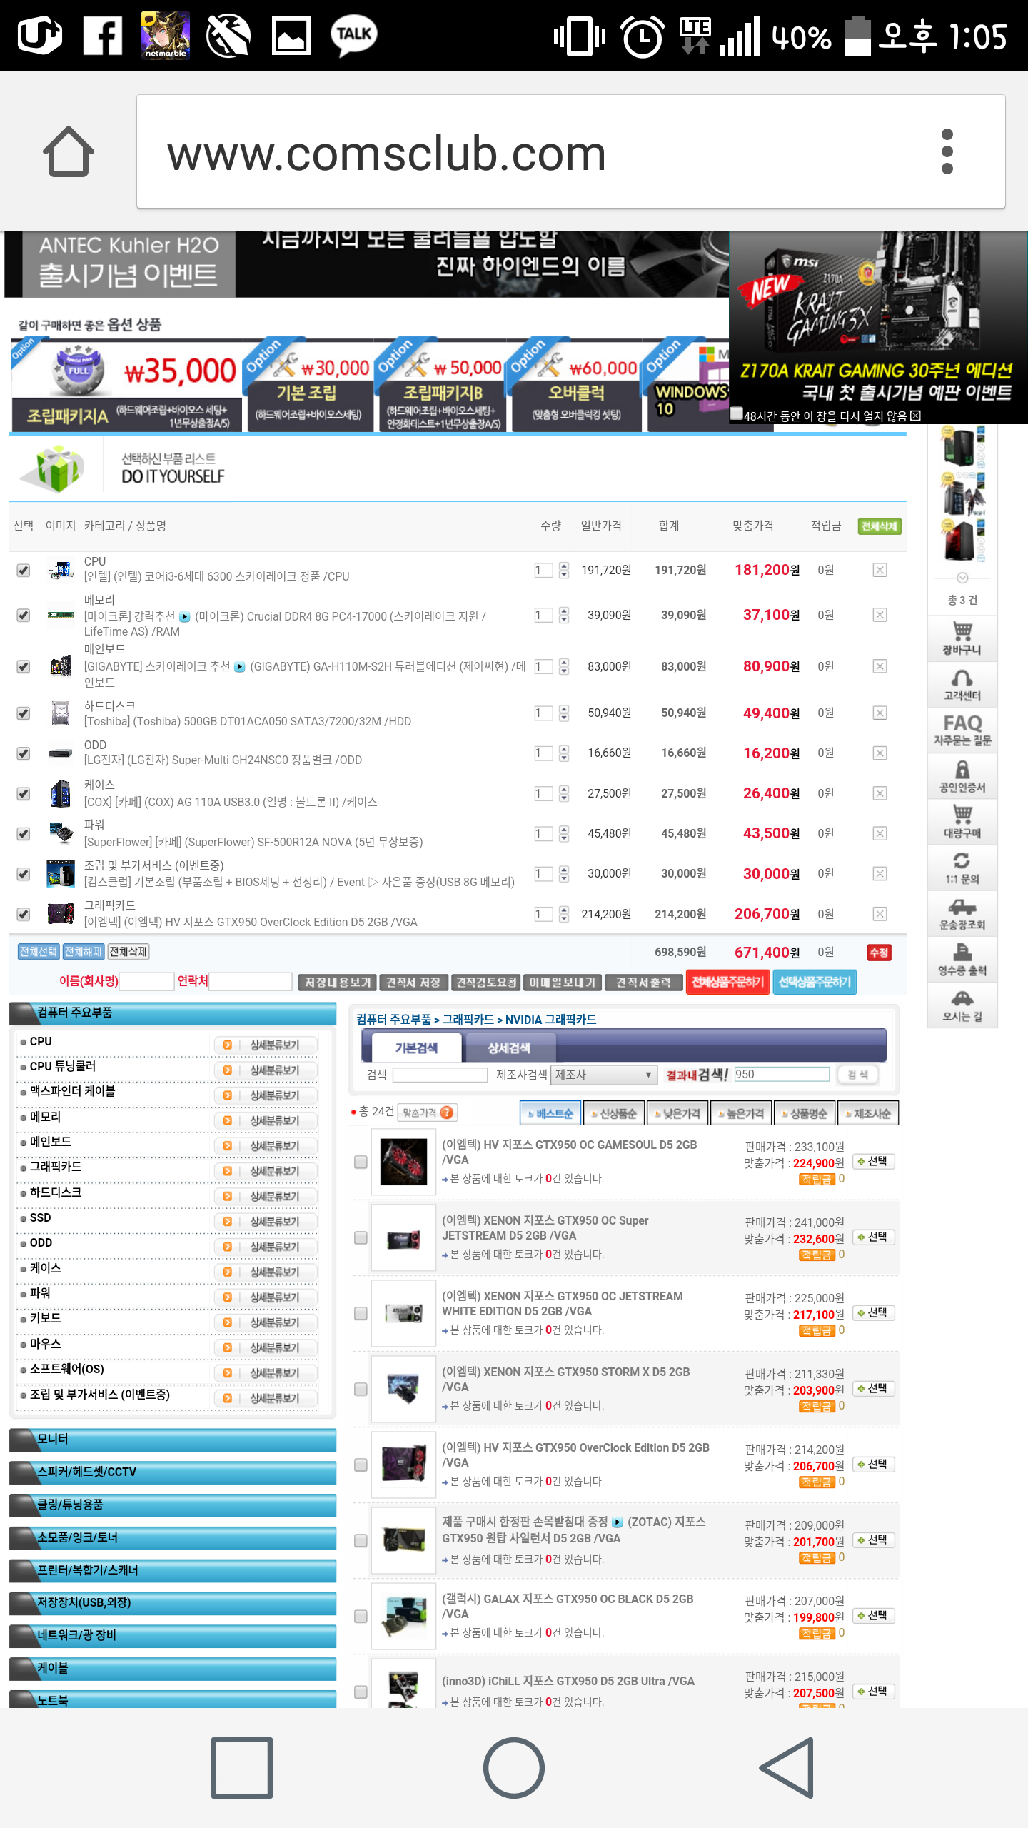Screen dimensions: 1028x1828
Task: Open the 제조사 manufacturer dropdown
Action: [x=604, y=1075]
